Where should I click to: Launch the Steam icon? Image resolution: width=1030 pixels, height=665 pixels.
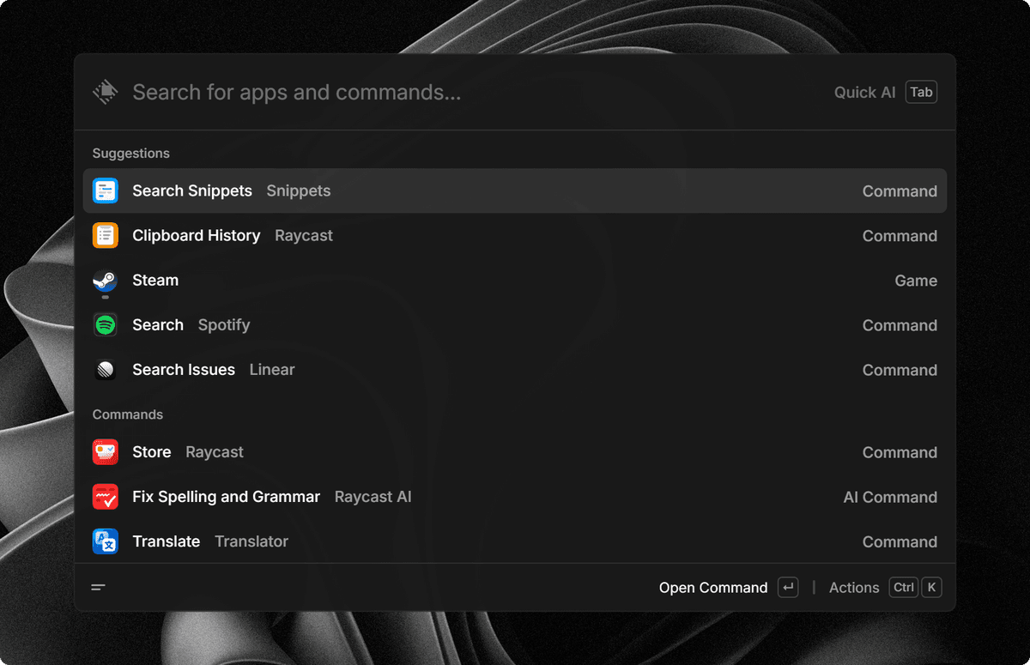[105, 281]
